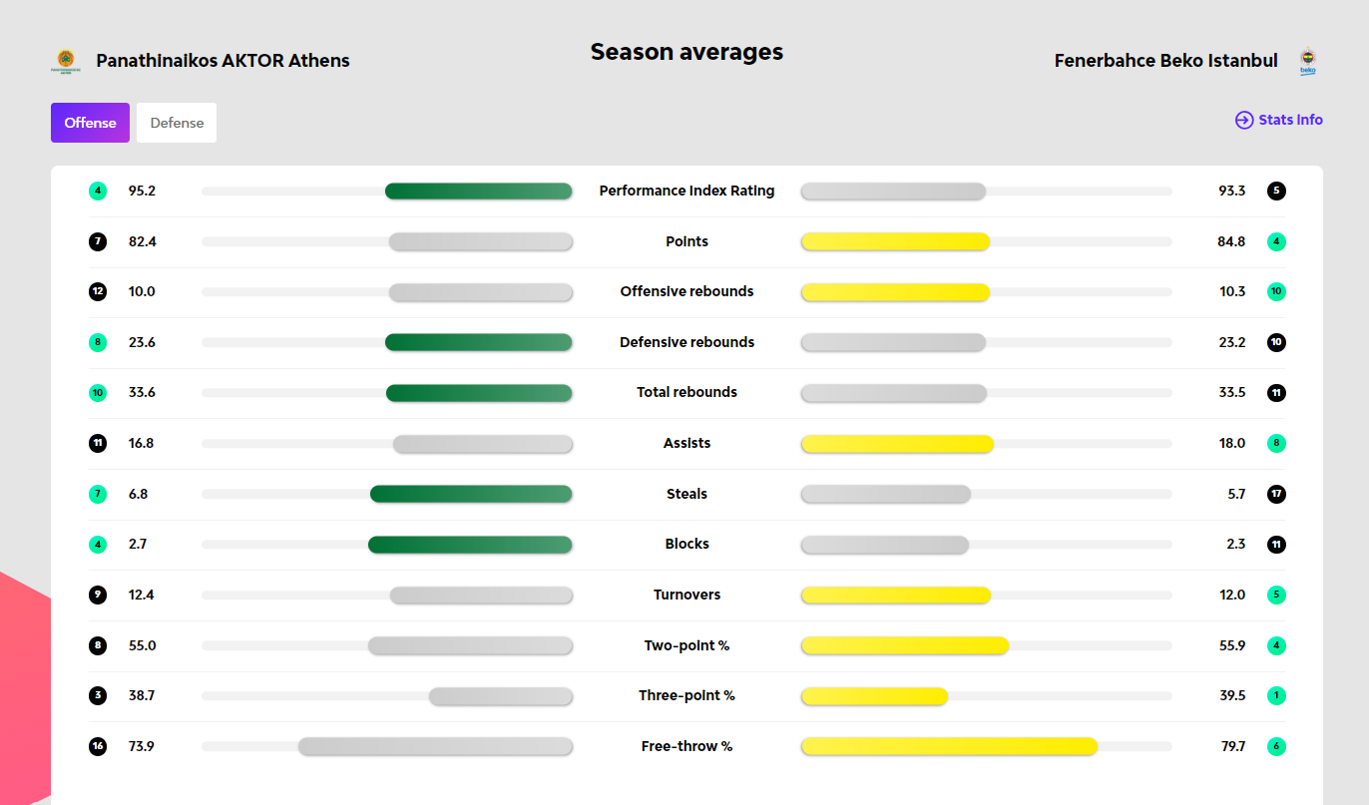
Task: Click the green Blocks bar for Panathinaikos
Action: click(x=470, y=545)
